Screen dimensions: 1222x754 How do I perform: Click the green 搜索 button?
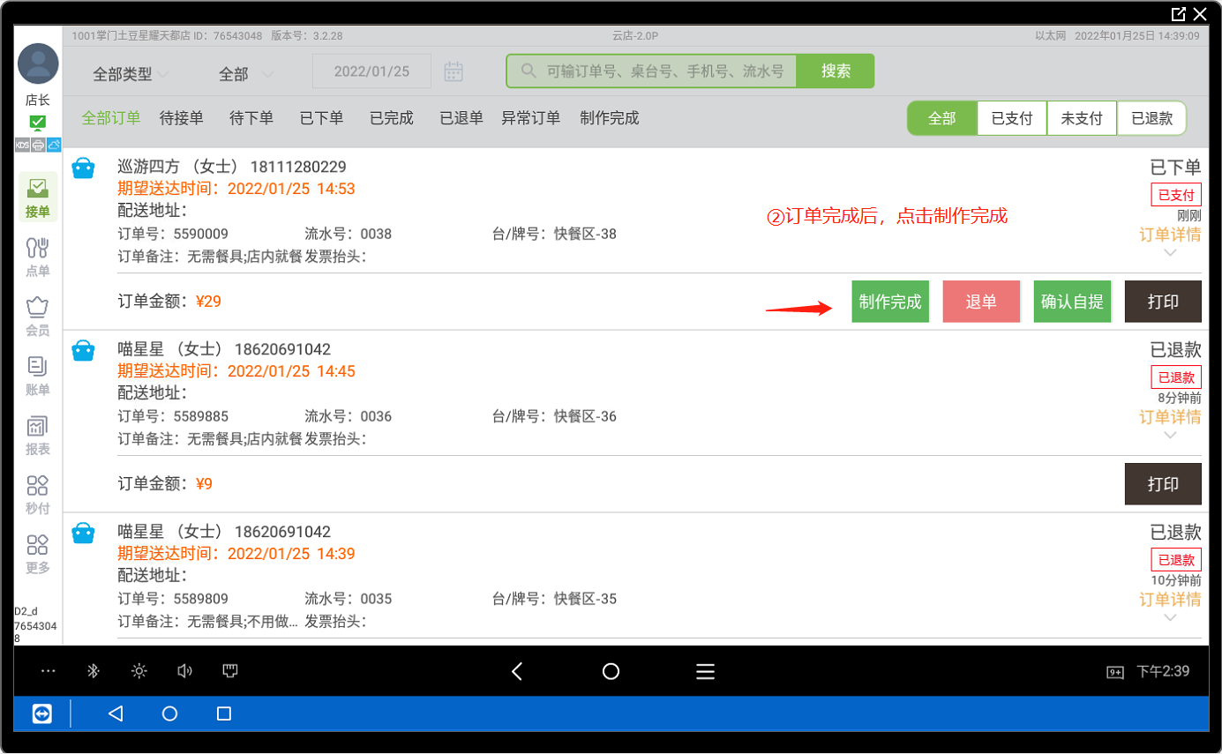(x=836, y=71)
